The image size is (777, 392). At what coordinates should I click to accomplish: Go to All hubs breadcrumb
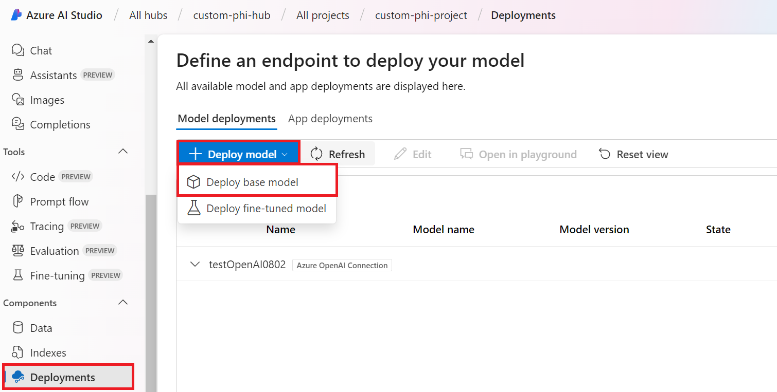coord(148,15)
